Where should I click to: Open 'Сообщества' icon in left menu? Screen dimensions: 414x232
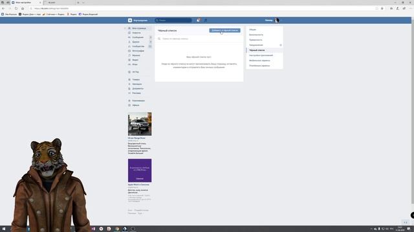(x=129, y=46)
